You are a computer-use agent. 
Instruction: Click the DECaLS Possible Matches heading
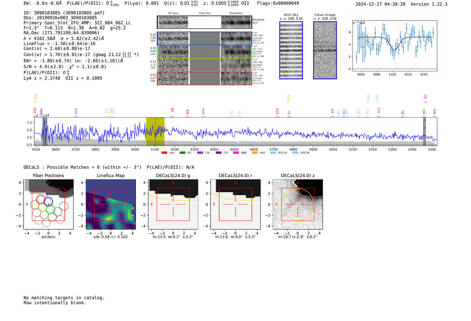click(x=109, y=167)
